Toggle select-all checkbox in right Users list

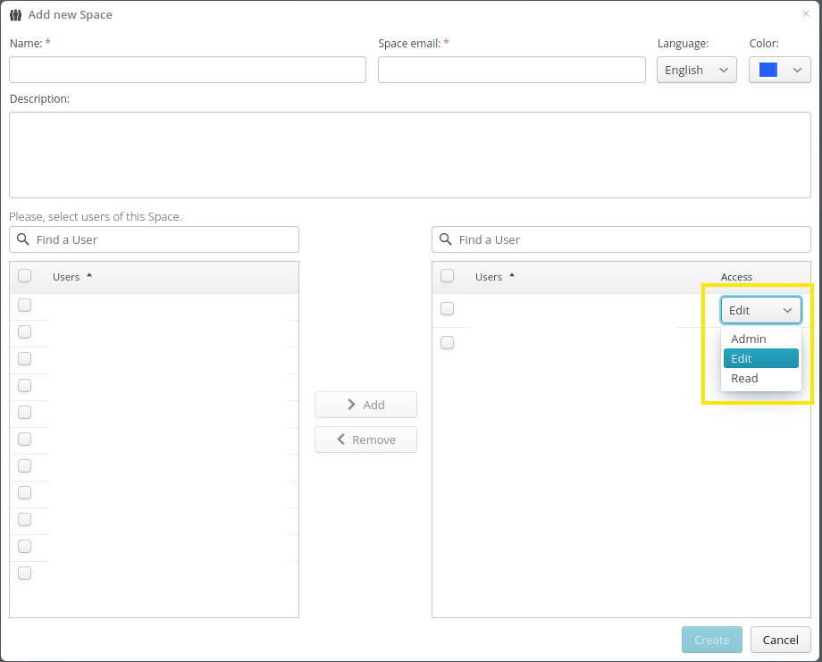tap(448, 276)
